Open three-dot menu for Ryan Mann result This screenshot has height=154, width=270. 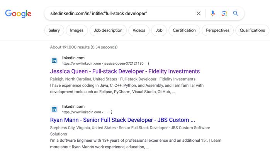coord(111,112)
